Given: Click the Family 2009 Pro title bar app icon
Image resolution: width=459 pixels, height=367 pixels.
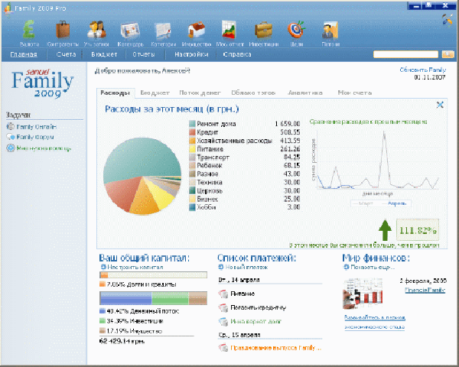Looking at the screenshot, I should click(8, 8).
